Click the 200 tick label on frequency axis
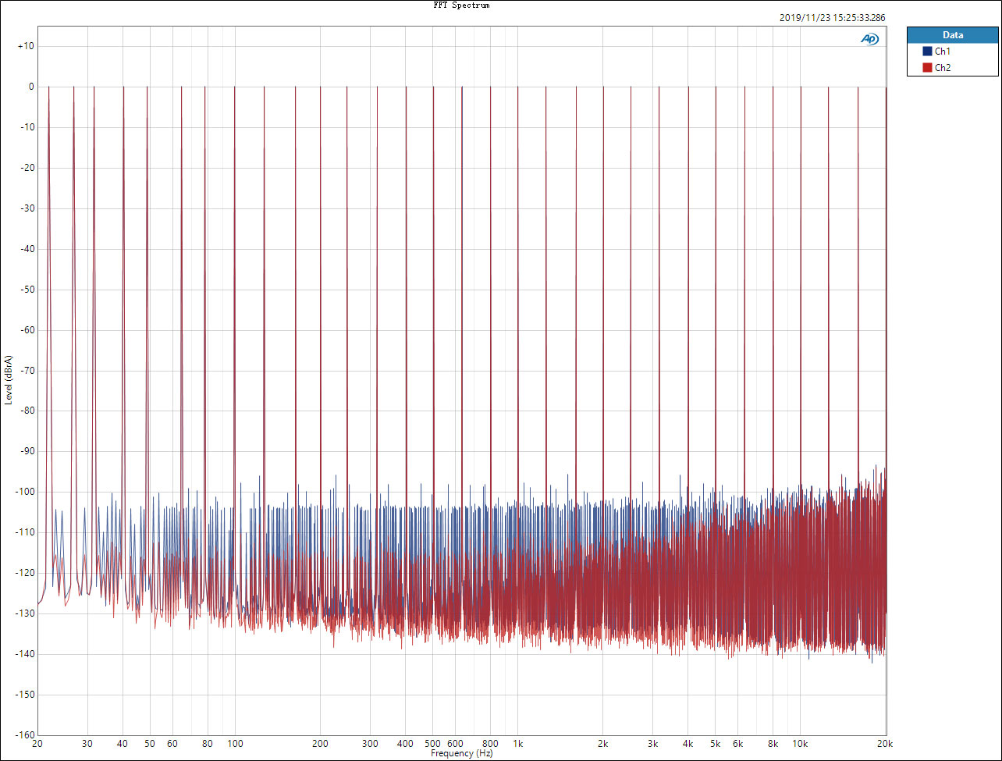This screenshot has width=1002, height=761. [320, 744]
